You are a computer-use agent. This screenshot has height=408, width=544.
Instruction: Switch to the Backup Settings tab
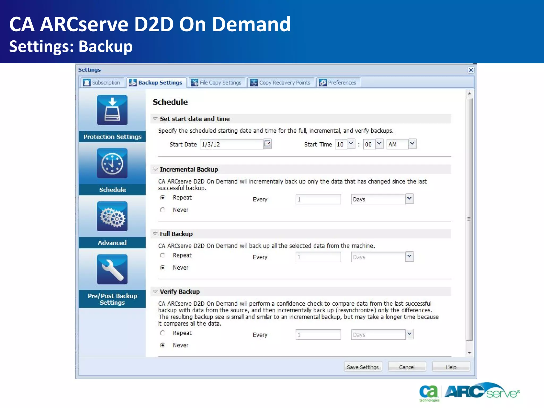click(156, 83)
